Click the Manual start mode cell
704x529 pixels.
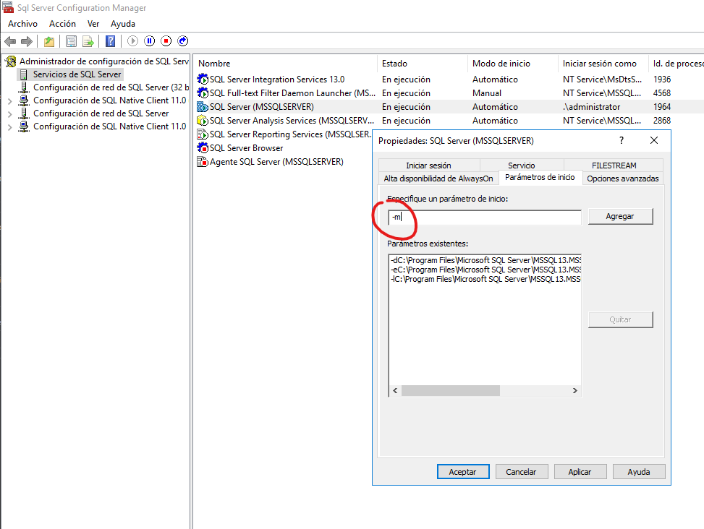[x=487, y=93]
